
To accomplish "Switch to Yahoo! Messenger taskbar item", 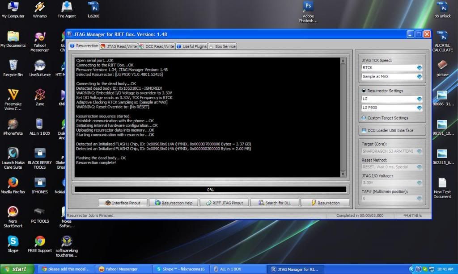I will pyautogui.click(x=123, y=269).
